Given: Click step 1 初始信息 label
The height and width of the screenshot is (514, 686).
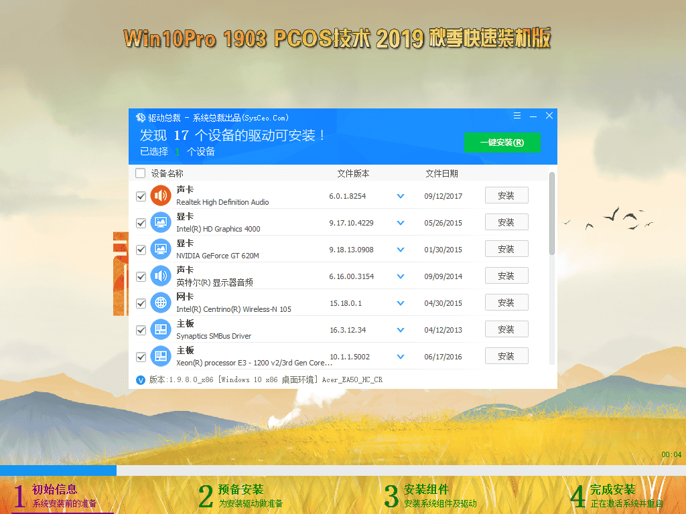Looking at the screenshot, I should (x=55, y=489).
